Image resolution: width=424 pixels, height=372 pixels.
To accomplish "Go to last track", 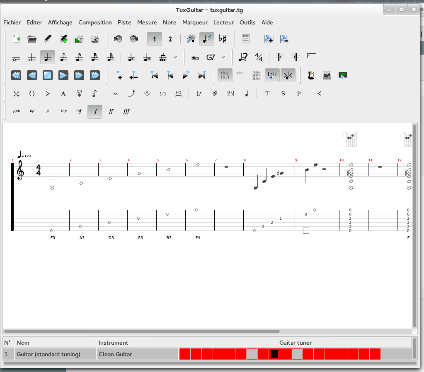I will [x=95, y=75].
